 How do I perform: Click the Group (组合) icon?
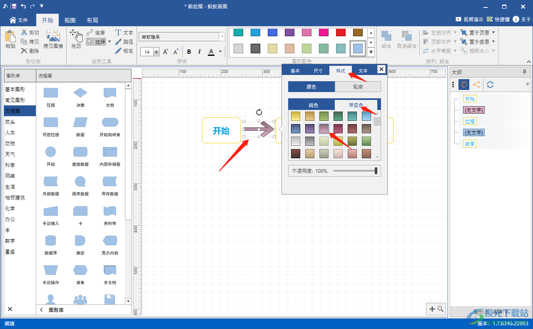(x=386, y=36)
